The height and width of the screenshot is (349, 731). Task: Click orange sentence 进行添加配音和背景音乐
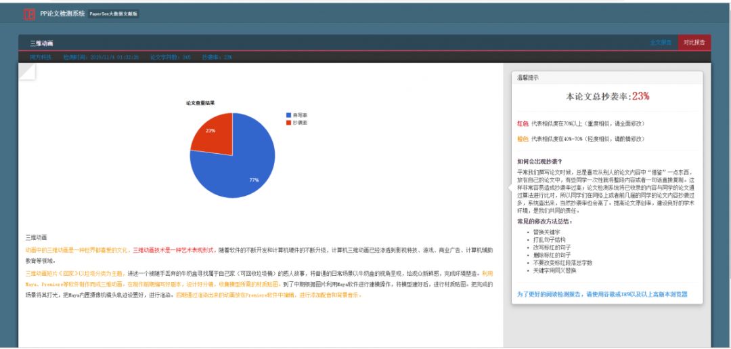click(x=330, y=295)
